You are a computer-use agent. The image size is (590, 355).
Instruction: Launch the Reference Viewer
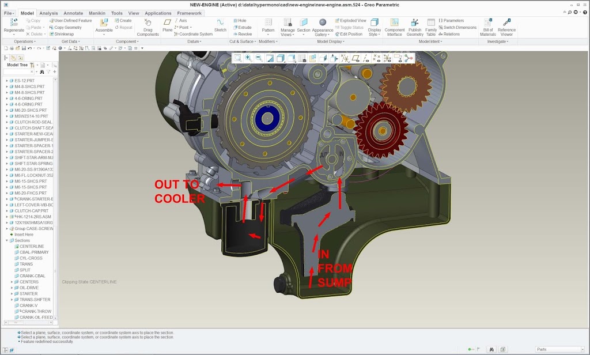[x=506, y=23]
